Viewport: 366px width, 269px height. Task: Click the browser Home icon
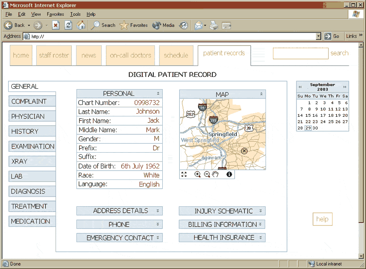(x=81, y=25)
